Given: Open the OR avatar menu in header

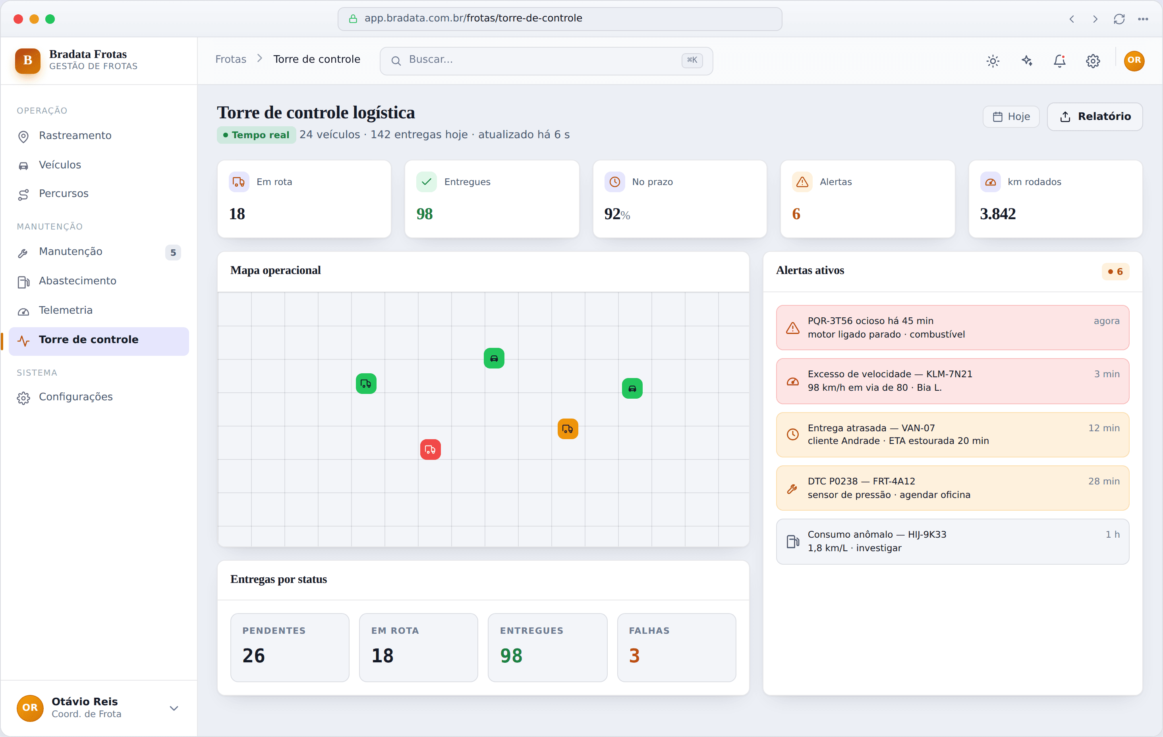Looking at the screenshot, I should [x=1134, y=60].
